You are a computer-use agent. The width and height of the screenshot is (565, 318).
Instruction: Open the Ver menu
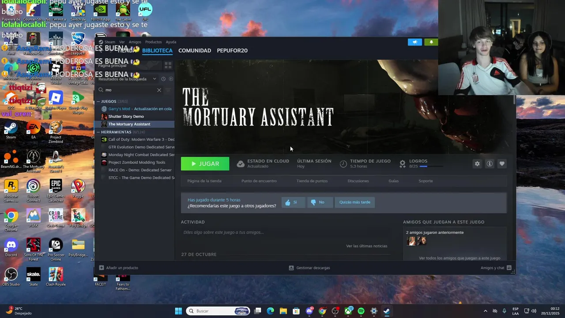(x=122, y=42)
